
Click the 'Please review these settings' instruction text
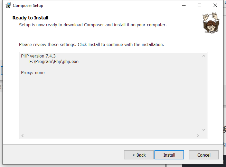pos(91,45)
